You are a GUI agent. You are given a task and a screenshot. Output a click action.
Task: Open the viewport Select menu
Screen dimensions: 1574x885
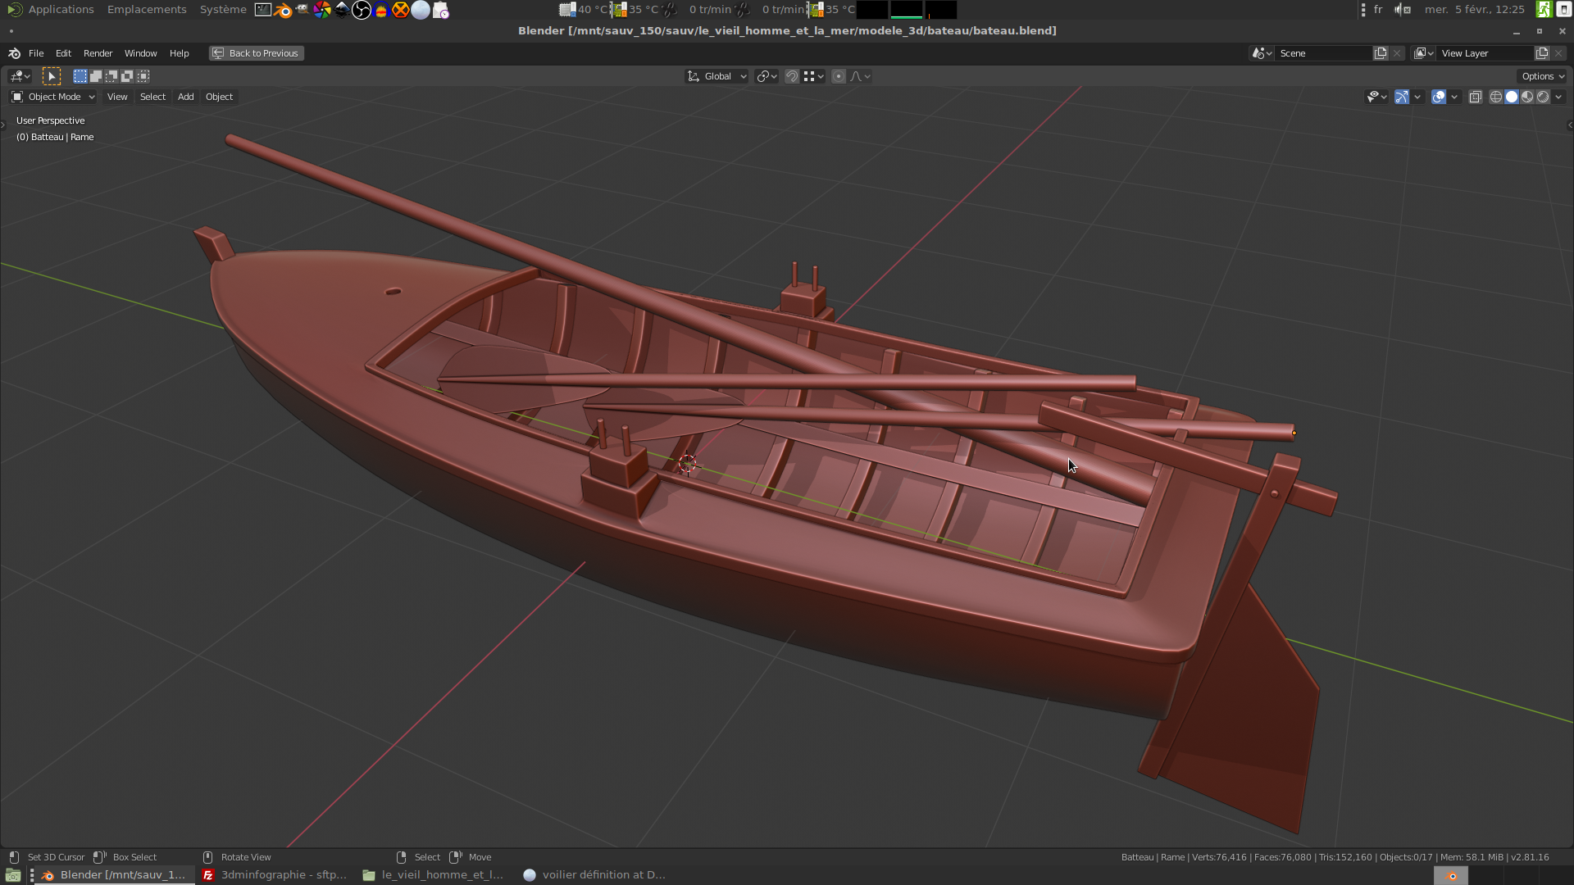pyautogui.click(x=152, y=97)
